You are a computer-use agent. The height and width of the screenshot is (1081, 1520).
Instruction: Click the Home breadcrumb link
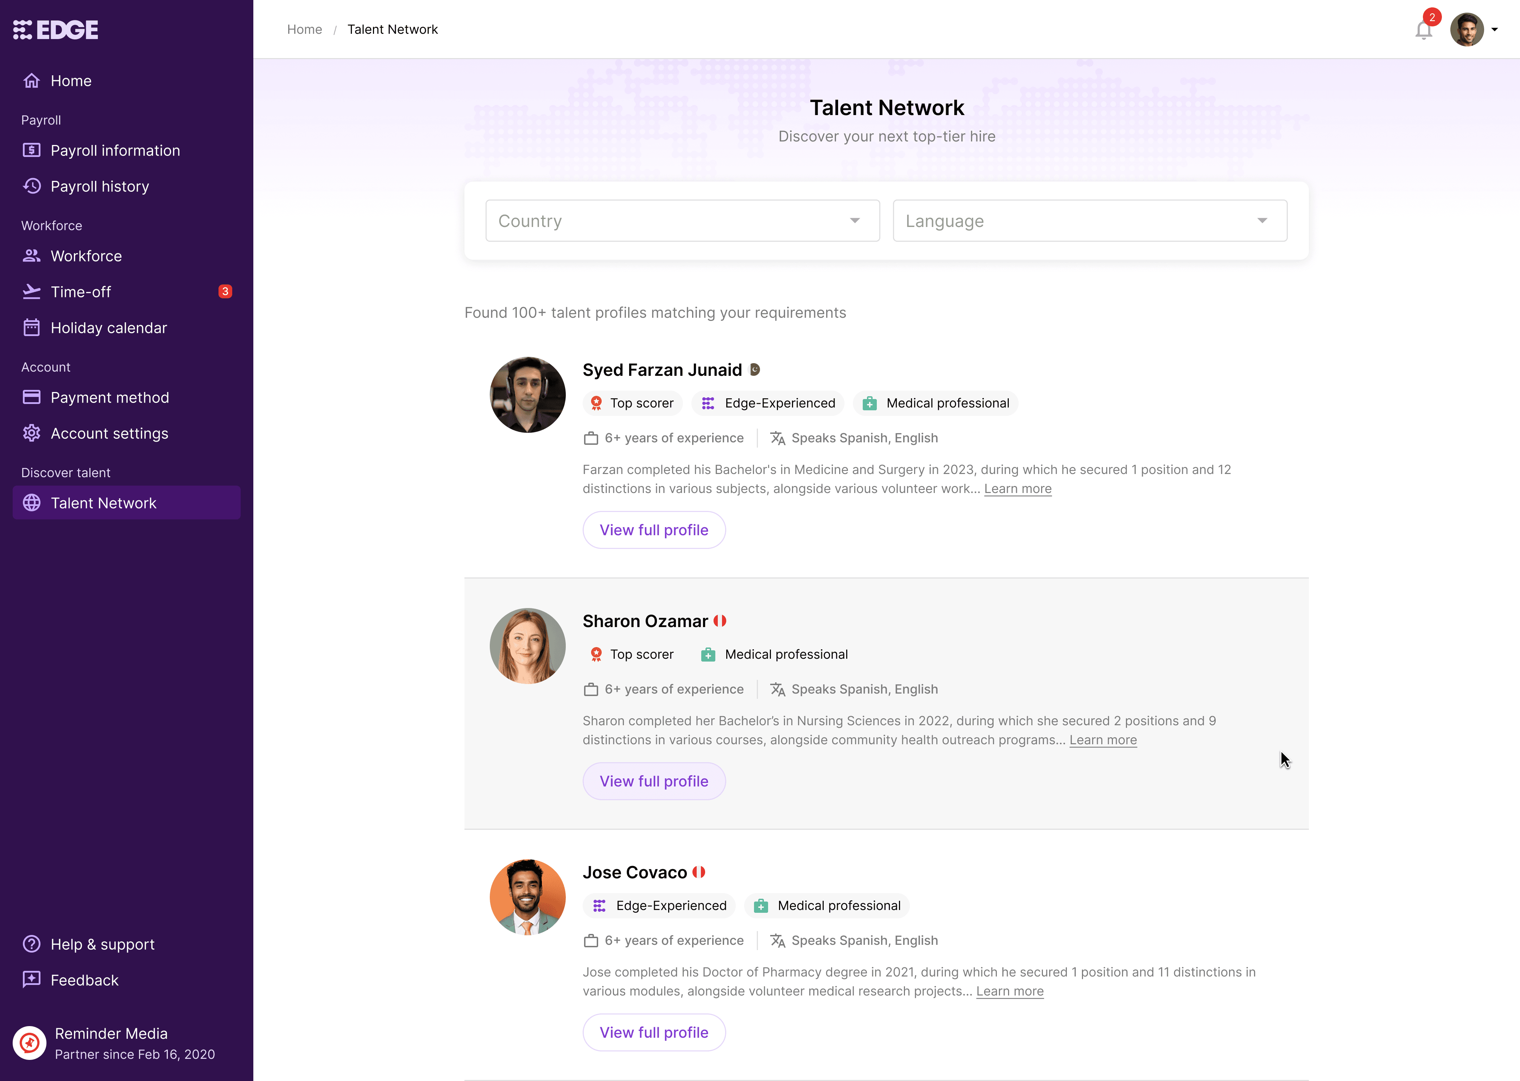[x=304, y=29]
